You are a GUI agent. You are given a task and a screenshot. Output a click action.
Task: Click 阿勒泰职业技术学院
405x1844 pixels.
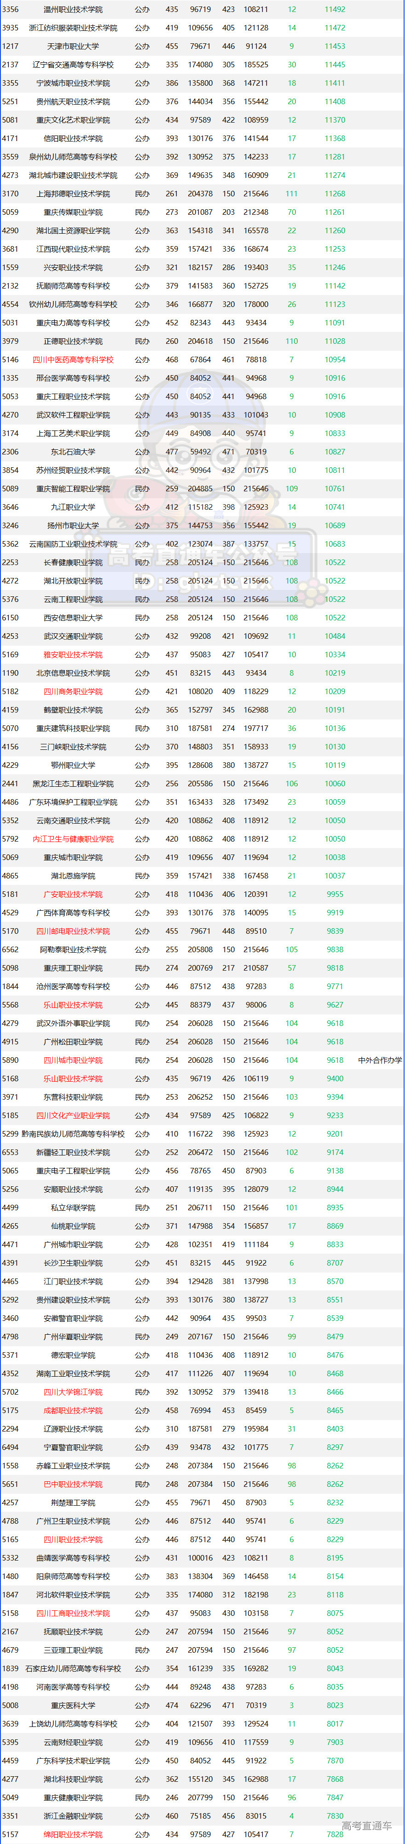point(73,950)
